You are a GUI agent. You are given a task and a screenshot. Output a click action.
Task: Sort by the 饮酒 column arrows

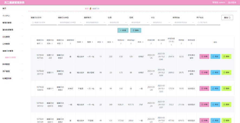point(82,42)
